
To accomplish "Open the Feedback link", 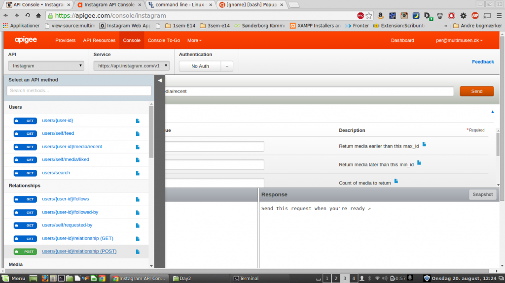I will [483, 62].
